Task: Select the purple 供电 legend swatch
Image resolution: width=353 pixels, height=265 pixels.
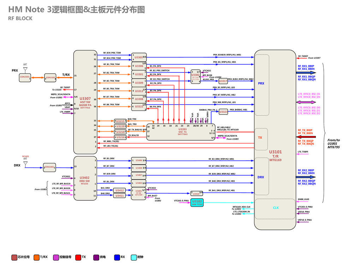Action: click(x=96, y=257)
